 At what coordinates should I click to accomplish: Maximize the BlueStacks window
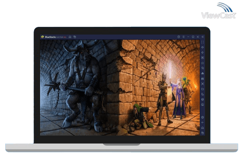[x=193, y=37]
